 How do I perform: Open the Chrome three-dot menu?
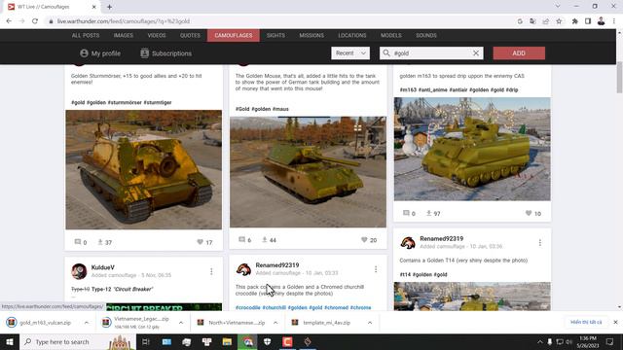[614, 21]
